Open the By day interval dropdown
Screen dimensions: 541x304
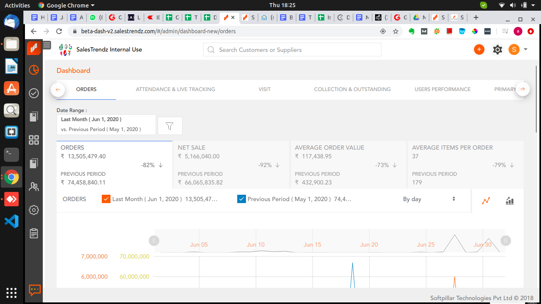click(x=429, y=199)
